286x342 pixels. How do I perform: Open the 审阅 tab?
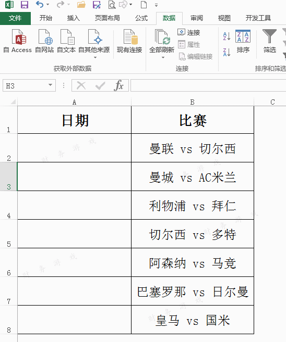tap(197, 18)
